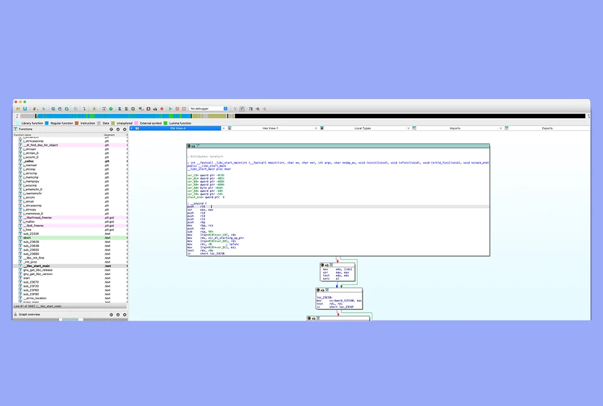Image resolution: width=603 pixels, height=406 pixels.
Task: Select the start function row
Action: pos(70,278)
